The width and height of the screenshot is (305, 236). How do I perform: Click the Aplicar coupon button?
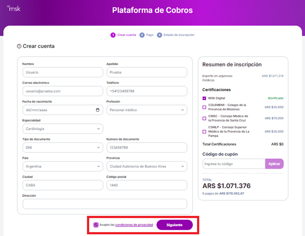pos(274,164)
